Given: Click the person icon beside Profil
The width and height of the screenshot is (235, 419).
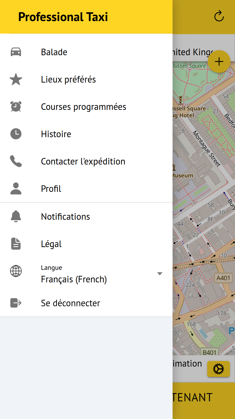Looking at the screenshot, I should pyautogui.click(x=16, y=189).
